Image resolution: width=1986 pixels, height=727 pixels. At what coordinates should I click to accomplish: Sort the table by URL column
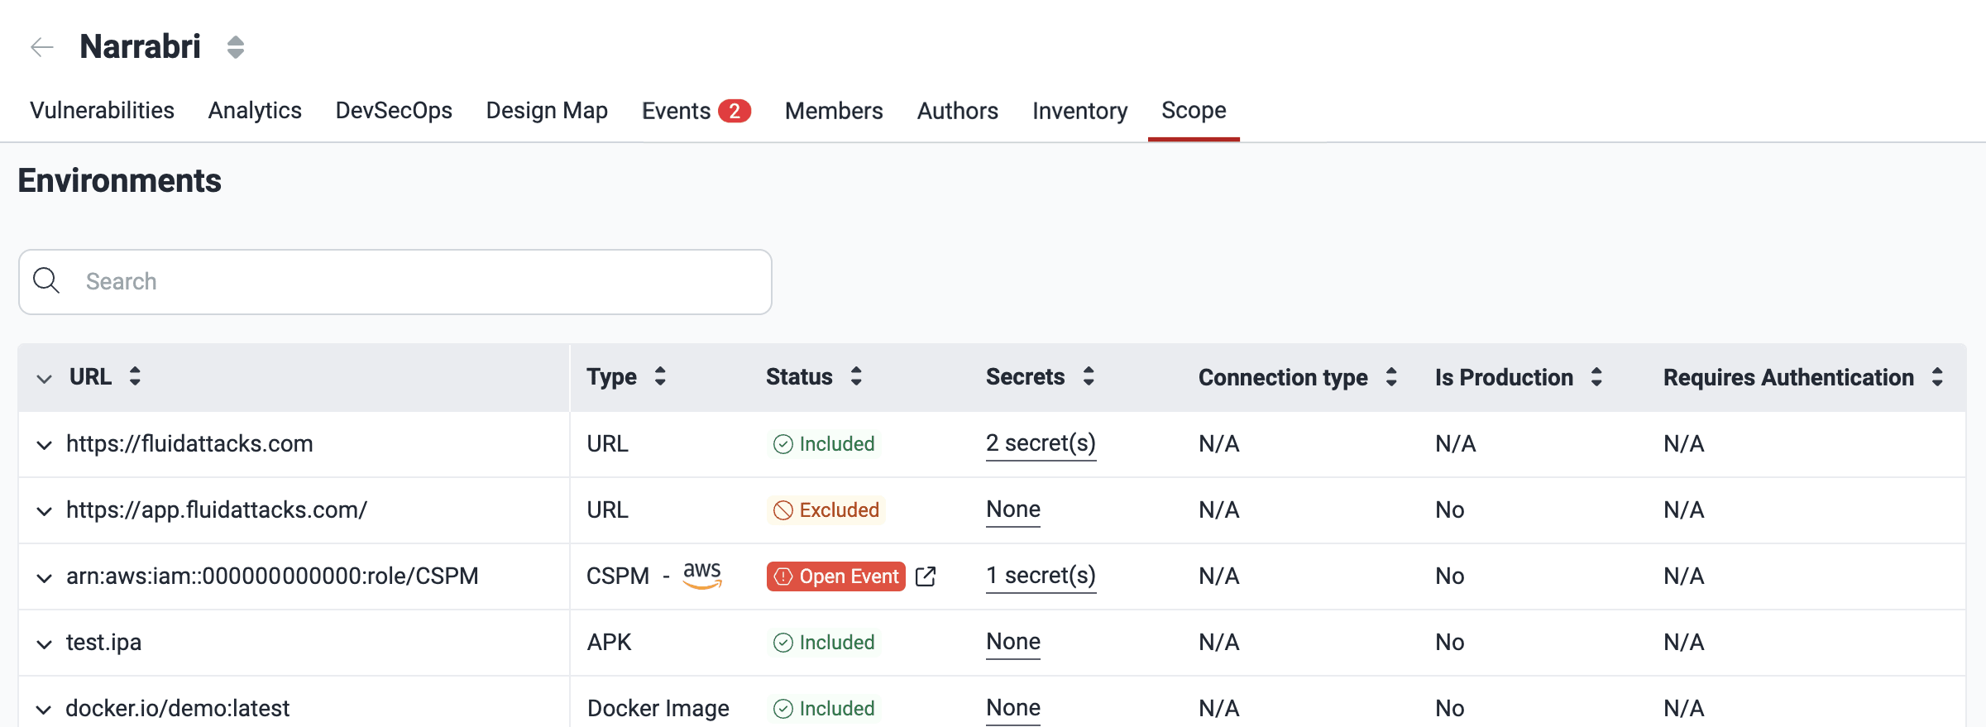point(135,376)
